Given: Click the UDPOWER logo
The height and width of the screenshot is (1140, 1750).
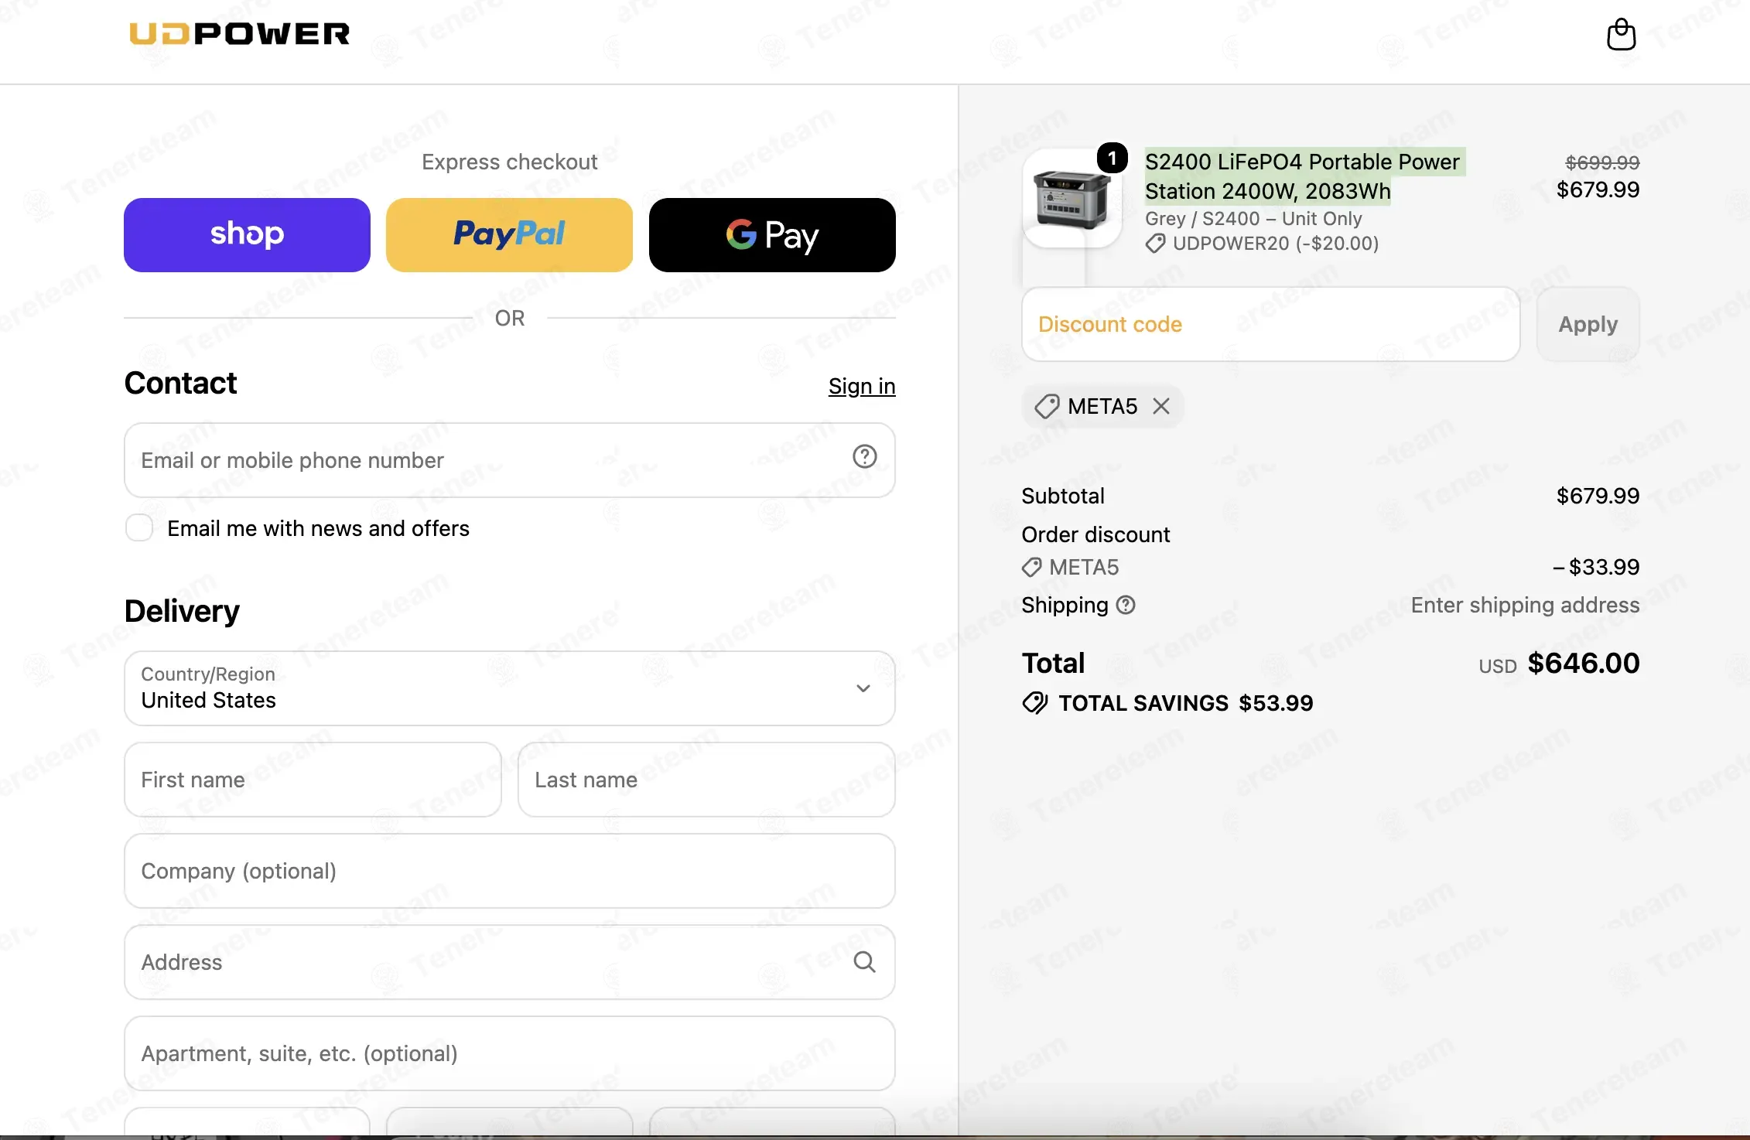Looking at the screenshot, I should [x=240, y=34].
